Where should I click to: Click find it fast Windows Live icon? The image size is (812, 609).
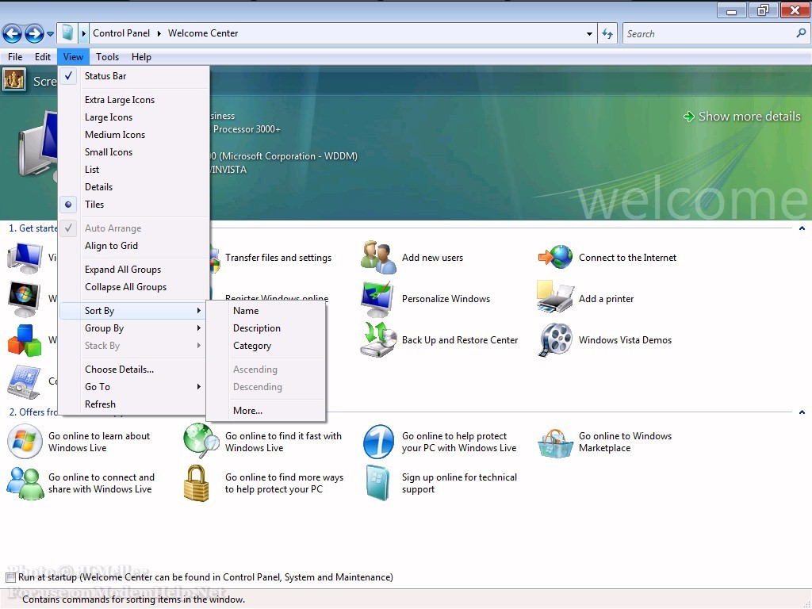click(201, 441)
